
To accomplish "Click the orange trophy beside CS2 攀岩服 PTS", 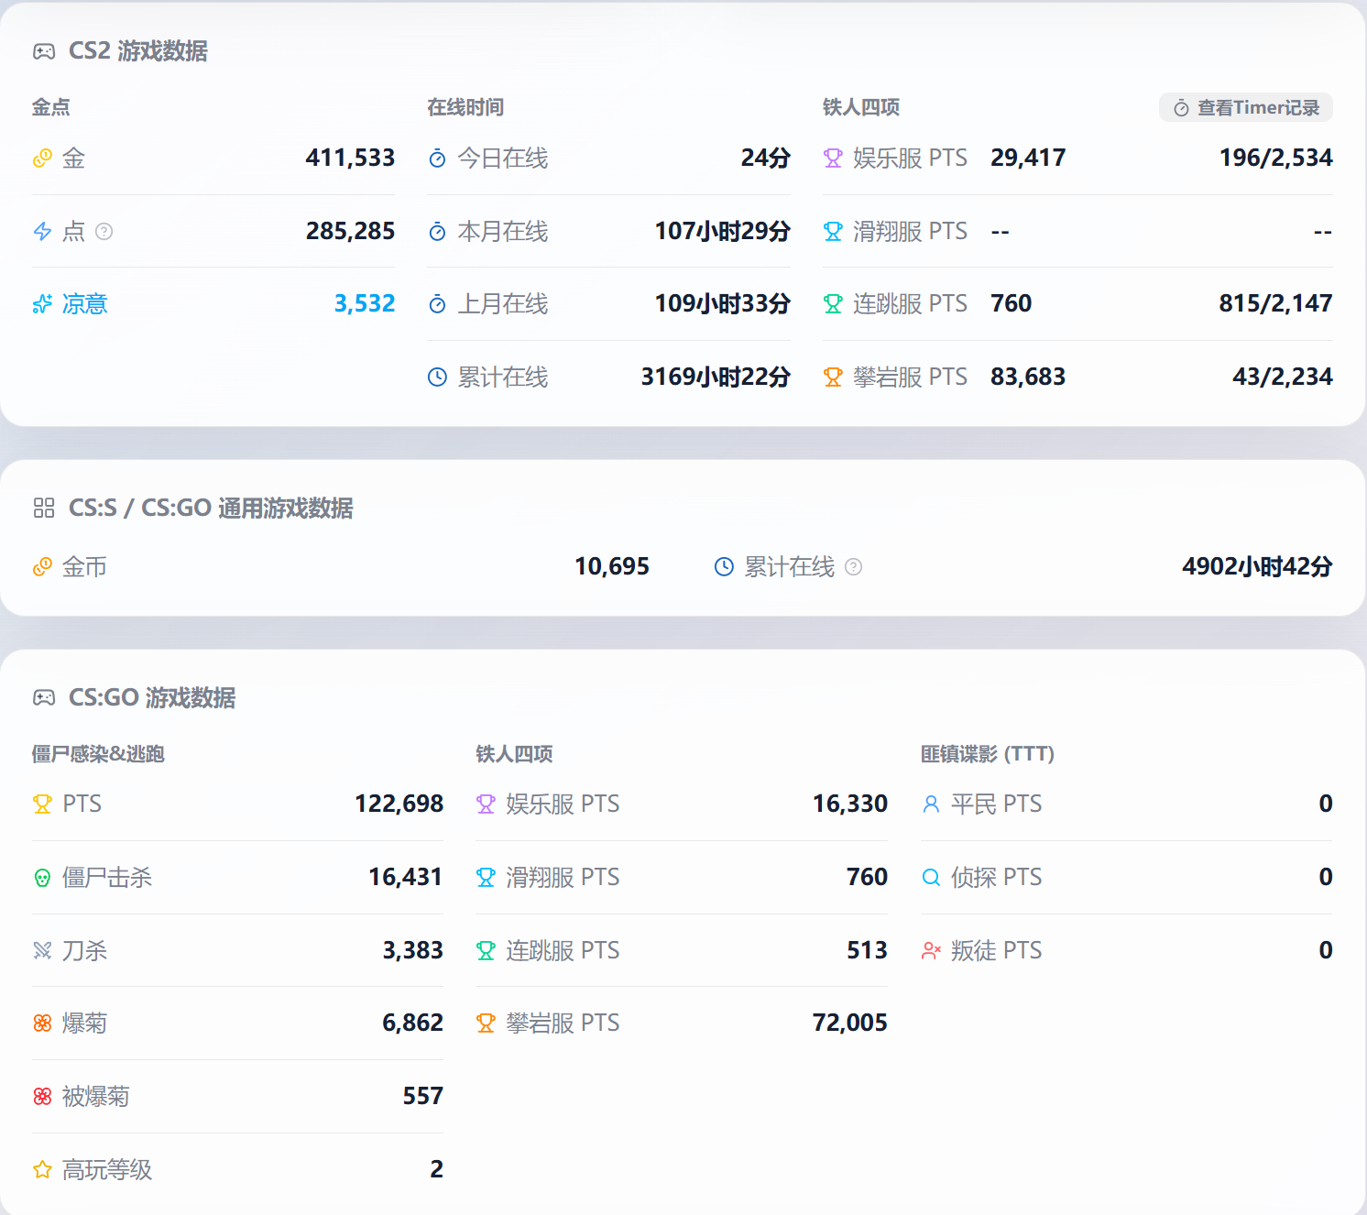I will click(x=833, y=377).
